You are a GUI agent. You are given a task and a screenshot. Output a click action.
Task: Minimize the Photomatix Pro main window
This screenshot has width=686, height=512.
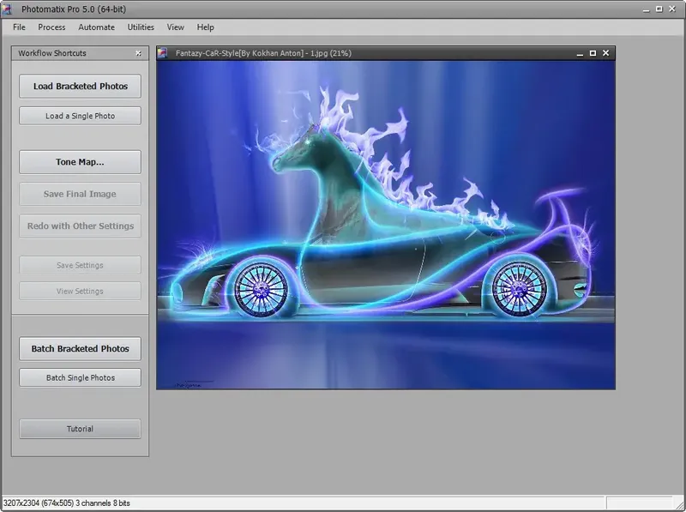click(644, 9)
